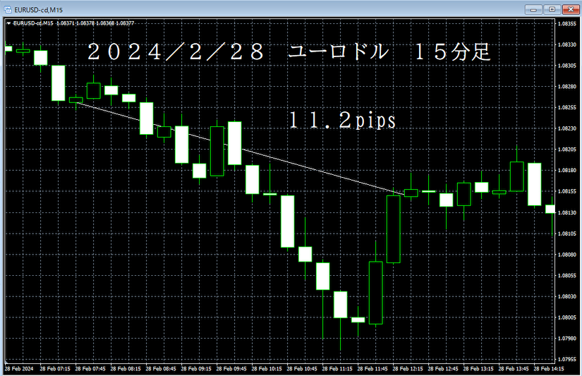Expand the chart symbol dropdown triangle

pyautogui.click(x=8, y=23)
